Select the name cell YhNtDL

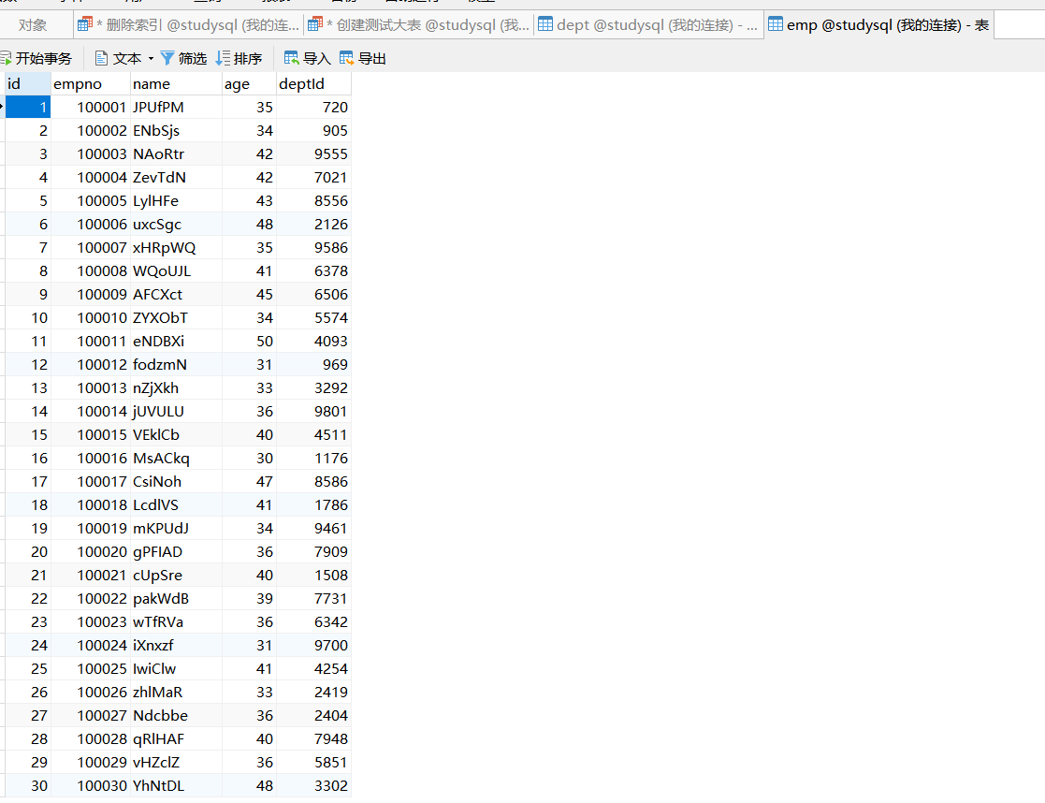tap(175, 785)
